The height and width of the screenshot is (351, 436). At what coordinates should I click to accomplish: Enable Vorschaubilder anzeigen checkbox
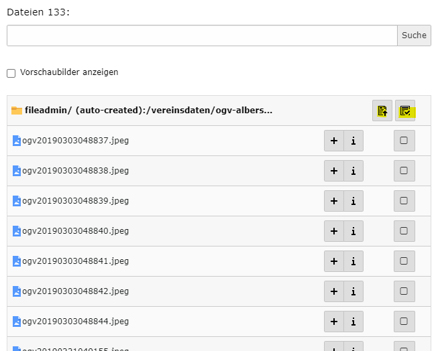[11, 72]
